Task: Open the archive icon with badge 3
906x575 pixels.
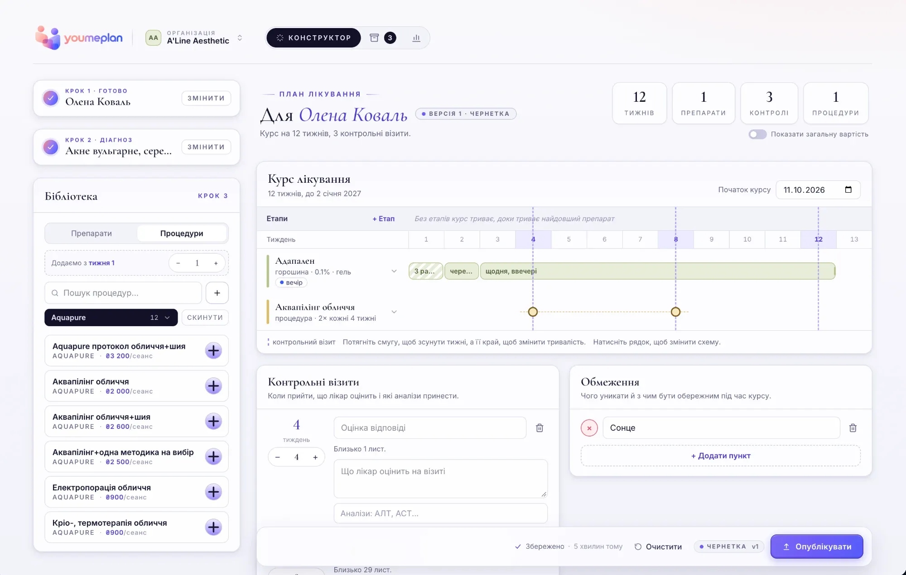Action: click(x=382, y=38)
